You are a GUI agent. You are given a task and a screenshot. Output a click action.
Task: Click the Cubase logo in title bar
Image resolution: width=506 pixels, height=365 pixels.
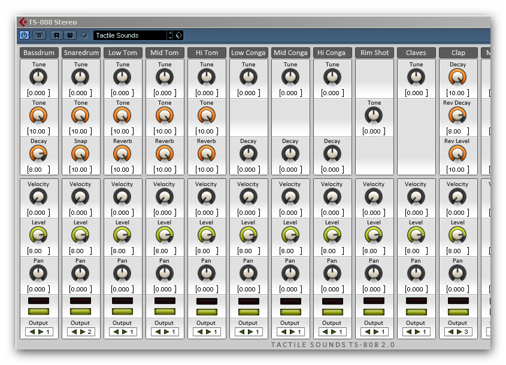coord(23,22)
